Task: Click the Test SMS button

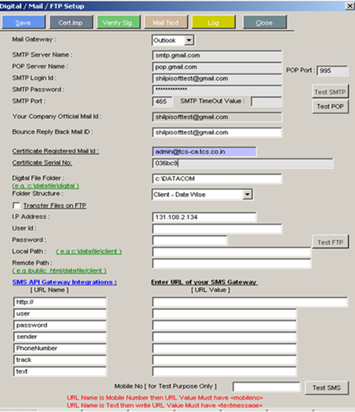Action: 327,387
